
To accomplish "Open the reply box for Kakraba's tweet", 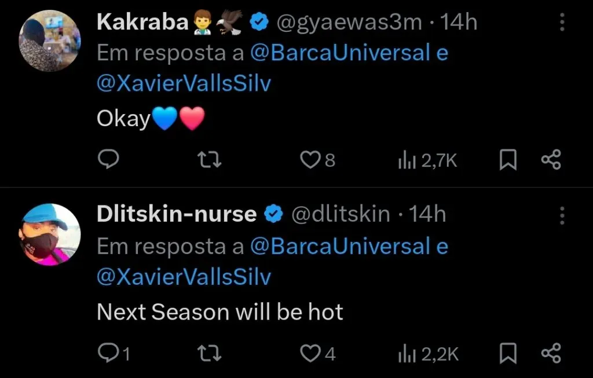I will pyautogui.click(x=108, y=160).
